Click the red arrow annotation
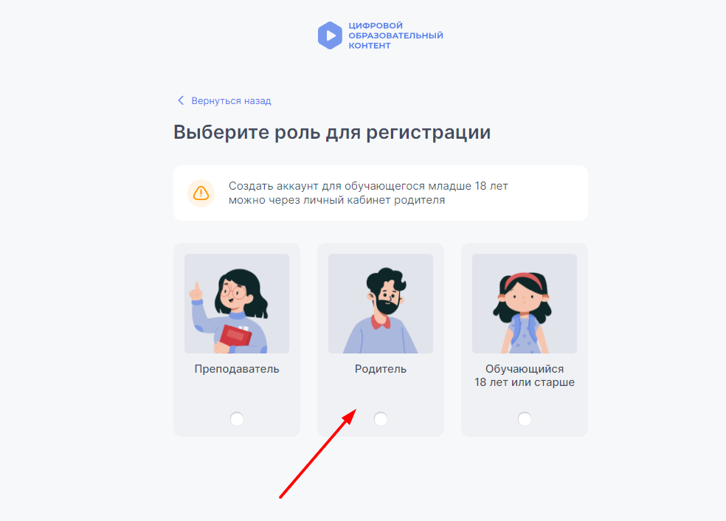 tap(317, 454)
